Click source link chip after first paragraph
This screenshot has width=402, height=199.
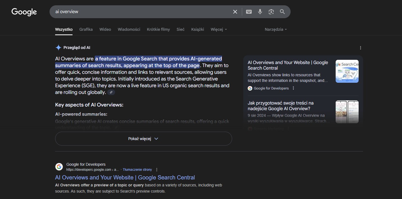(x=111, y=92)
